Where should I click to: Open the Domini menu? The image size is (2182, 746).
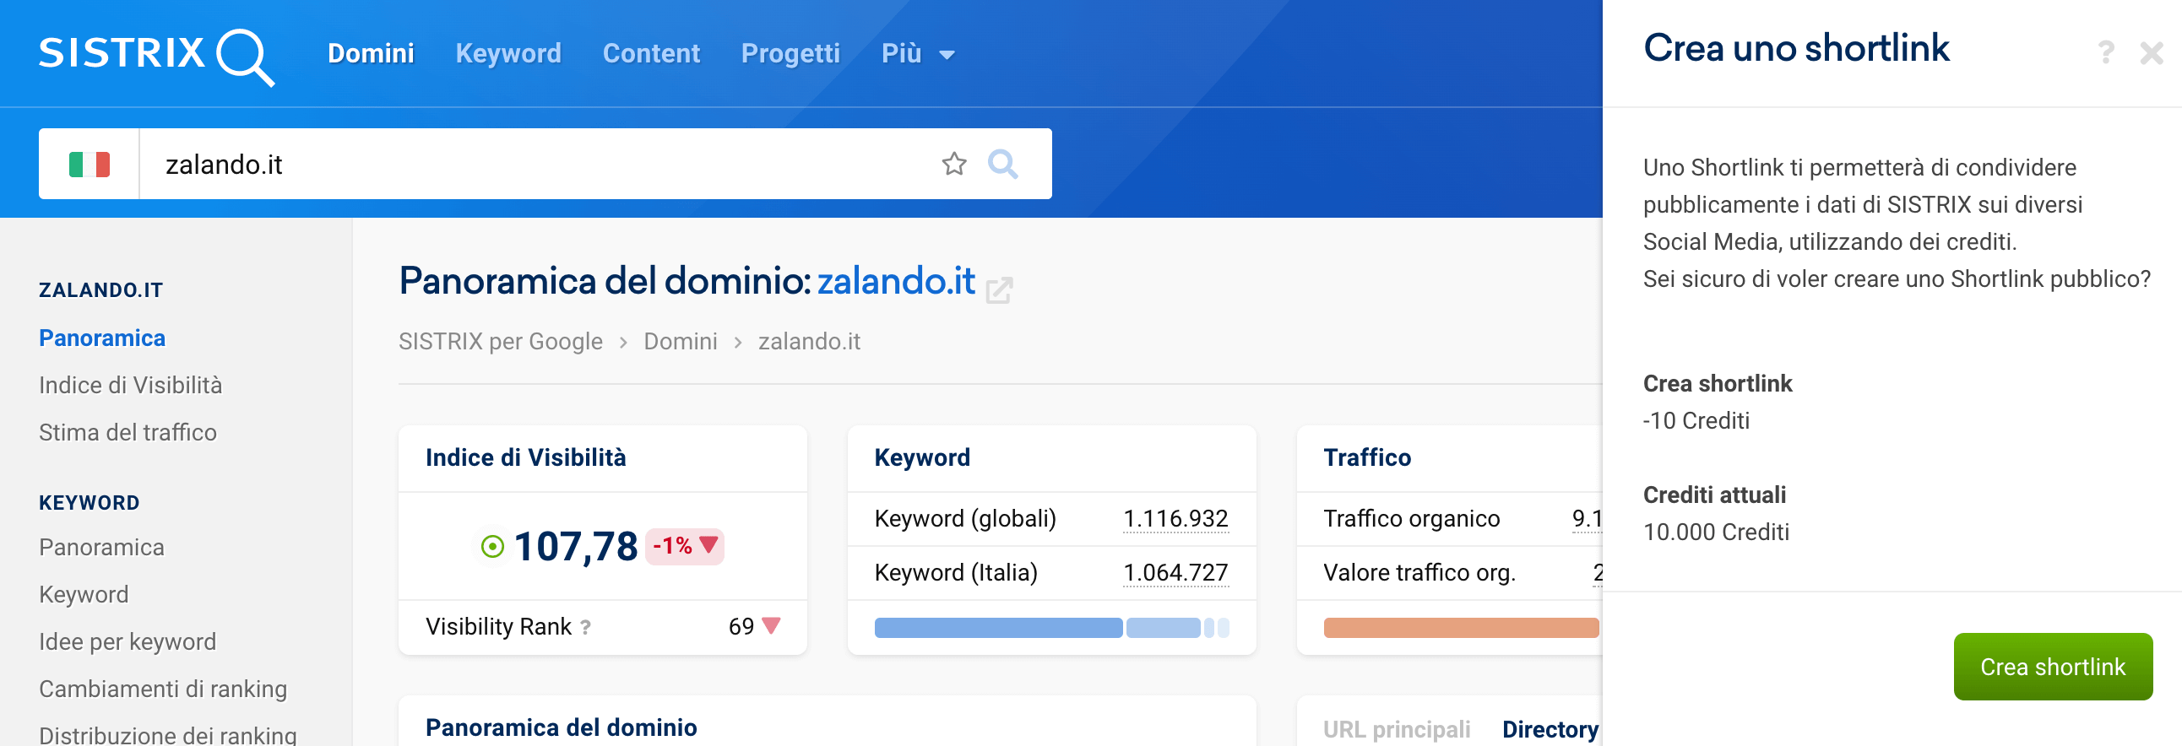371,53
